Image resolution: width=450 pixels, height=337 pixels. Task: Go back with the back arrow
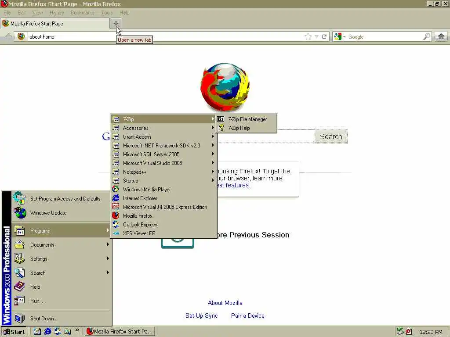(9, 36)
